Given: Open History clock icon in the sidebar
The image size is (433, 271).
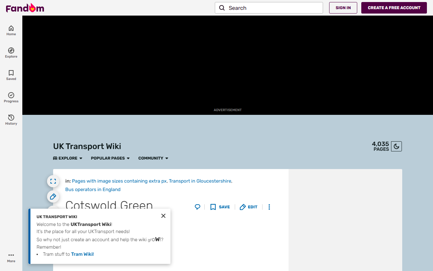Looking at the screenshot, I should pos(11,120).
